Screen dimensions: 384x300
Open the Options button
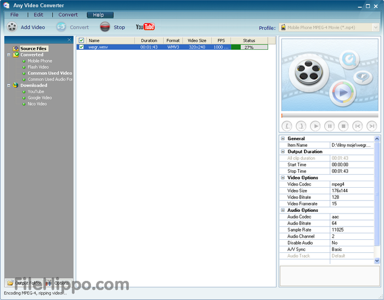pyautogui.click(x=58, y=283)
